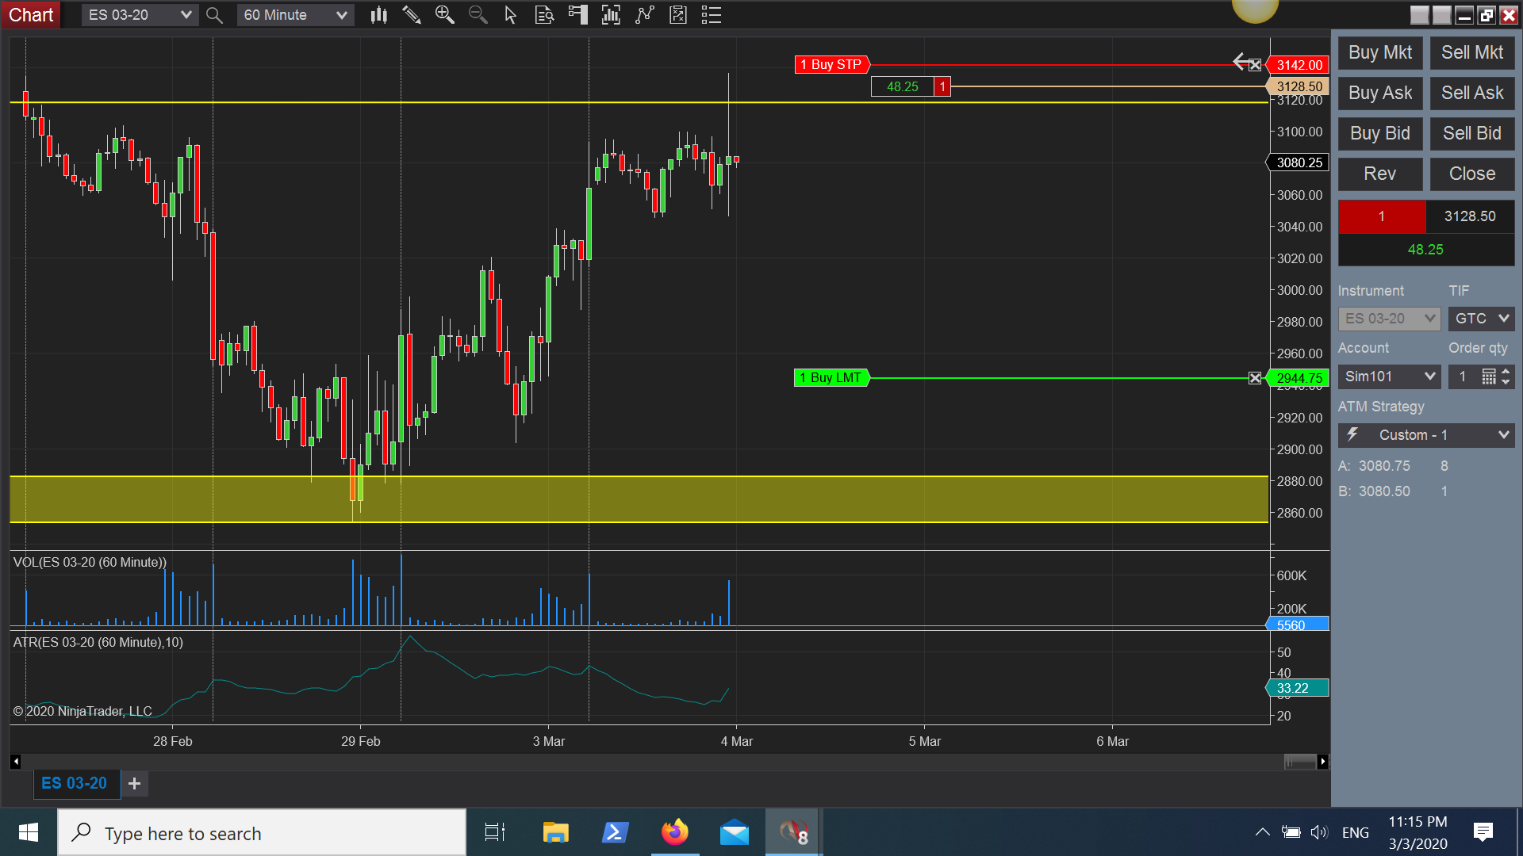
Task: Open the Data Box icon
Action: pos(544,15)
